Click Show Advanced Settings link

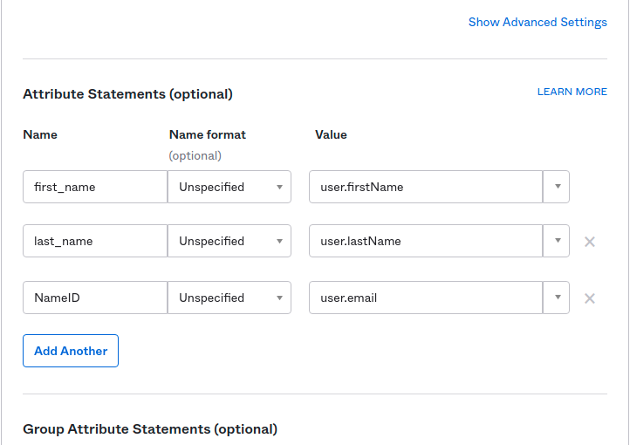[538, 23]
